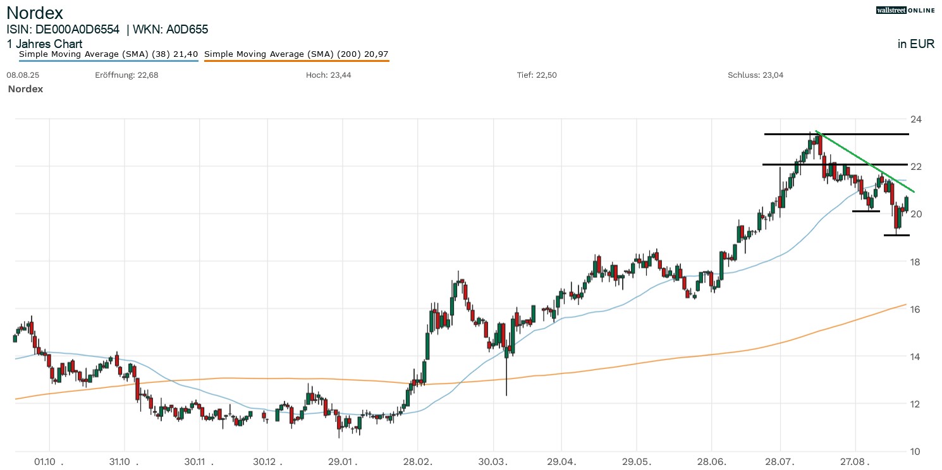This screenshot has width=942, height=470.
Task: Click the blue line under SMA 38 legend
Action: [108, 61]
